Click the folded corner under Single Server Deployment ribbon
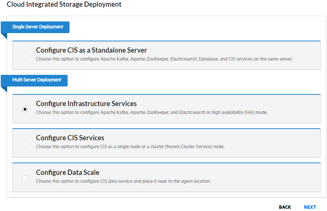The height and width of the screenshot is (211, 327). point(3,36)
